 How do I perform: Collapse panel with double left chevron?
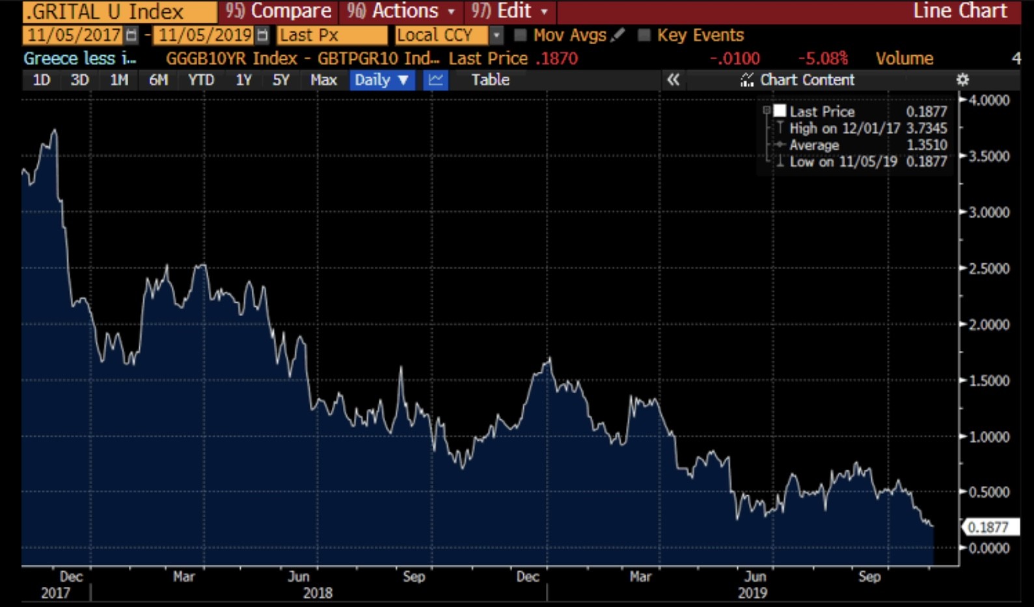[x=673, y=80]
